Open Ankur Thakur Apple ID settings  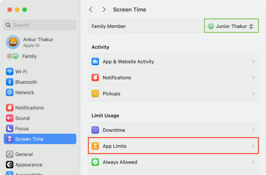(x=40, y=42)
